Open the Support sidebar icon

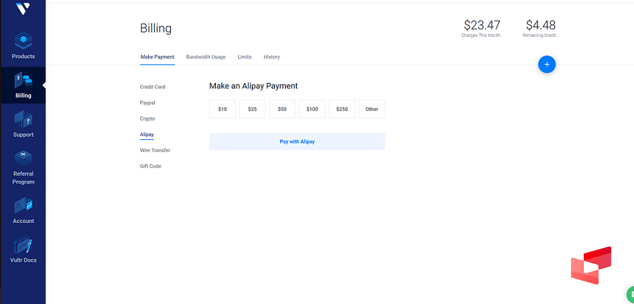tap(23, 119)
